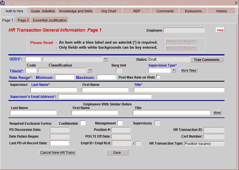This screenshot has width=239, height=170.
Task: Open the Goals Activities tab
Action: click(x=43, y=11)
